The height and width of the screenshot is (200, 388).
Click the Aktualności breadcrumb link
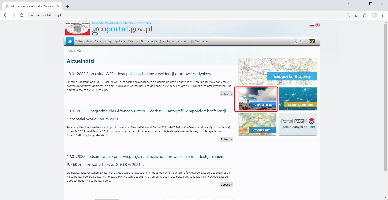tap(75, 51)
